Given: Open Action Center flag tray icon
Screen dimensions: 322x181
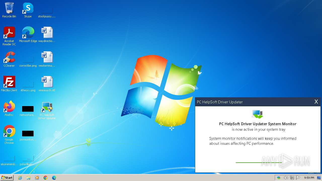Looking at the screenshot, I should pyautogui.click(x=298, y=178).
